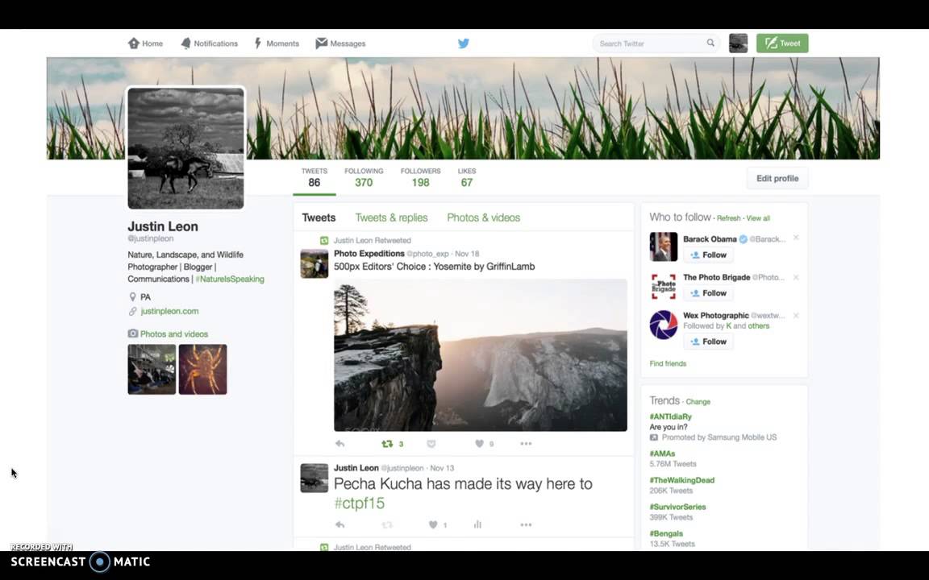Open The Photo Brigade logo

pyautogui.click(x=663, y=287)
